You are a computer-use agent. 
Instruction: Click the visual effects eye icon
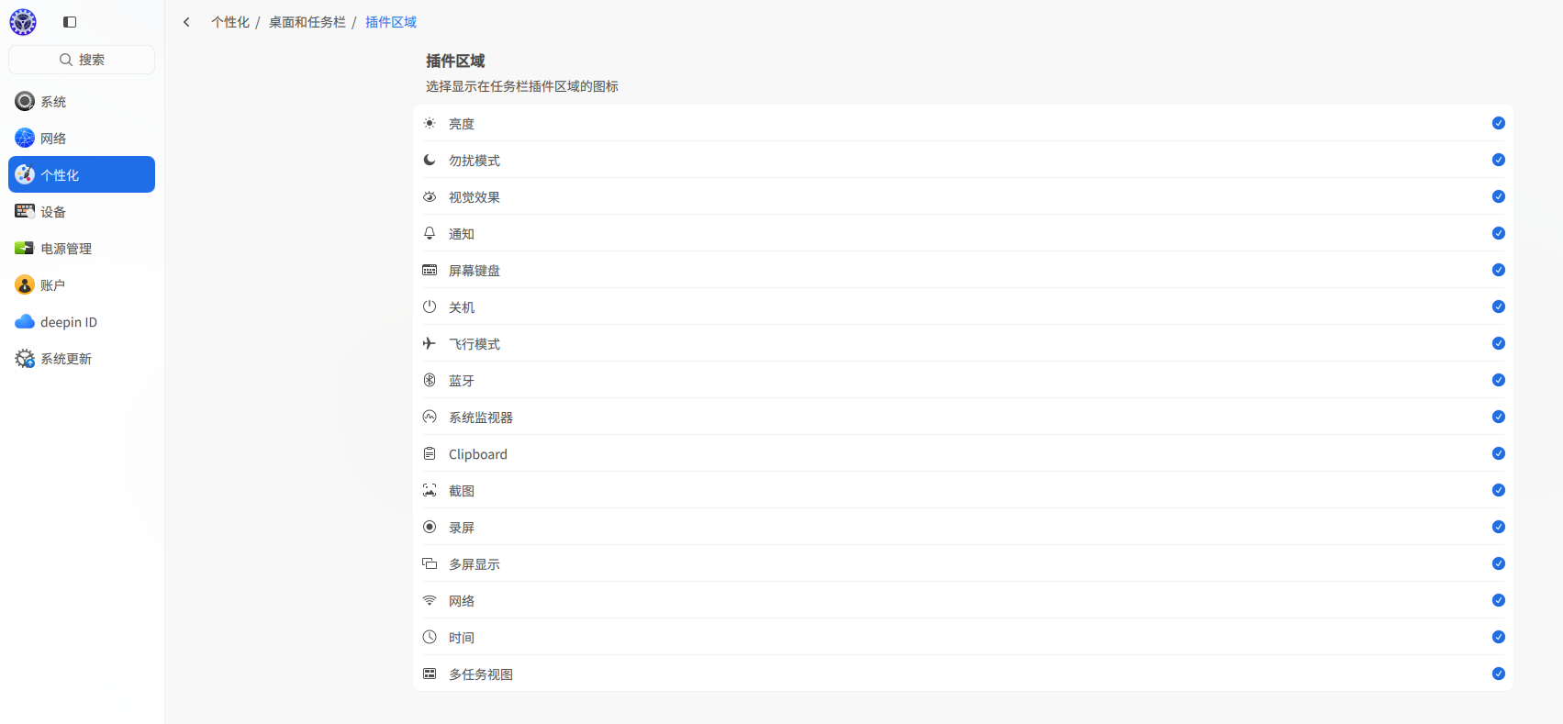pyautogui.click(x=430, y=196)
